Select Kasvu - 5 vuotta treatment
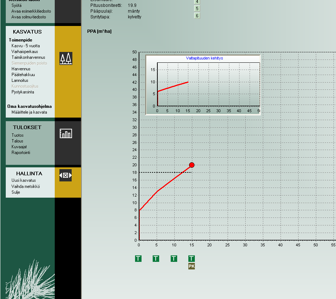The width and height of the screenshot is (336, 299). click(x=26, y=46)
